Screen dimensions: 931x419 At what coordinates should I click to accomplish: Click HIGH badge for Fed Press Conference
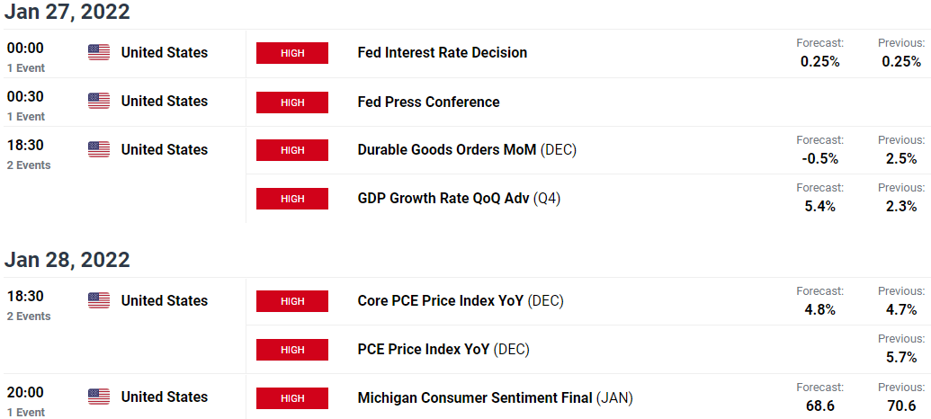[x=292, y=103]
